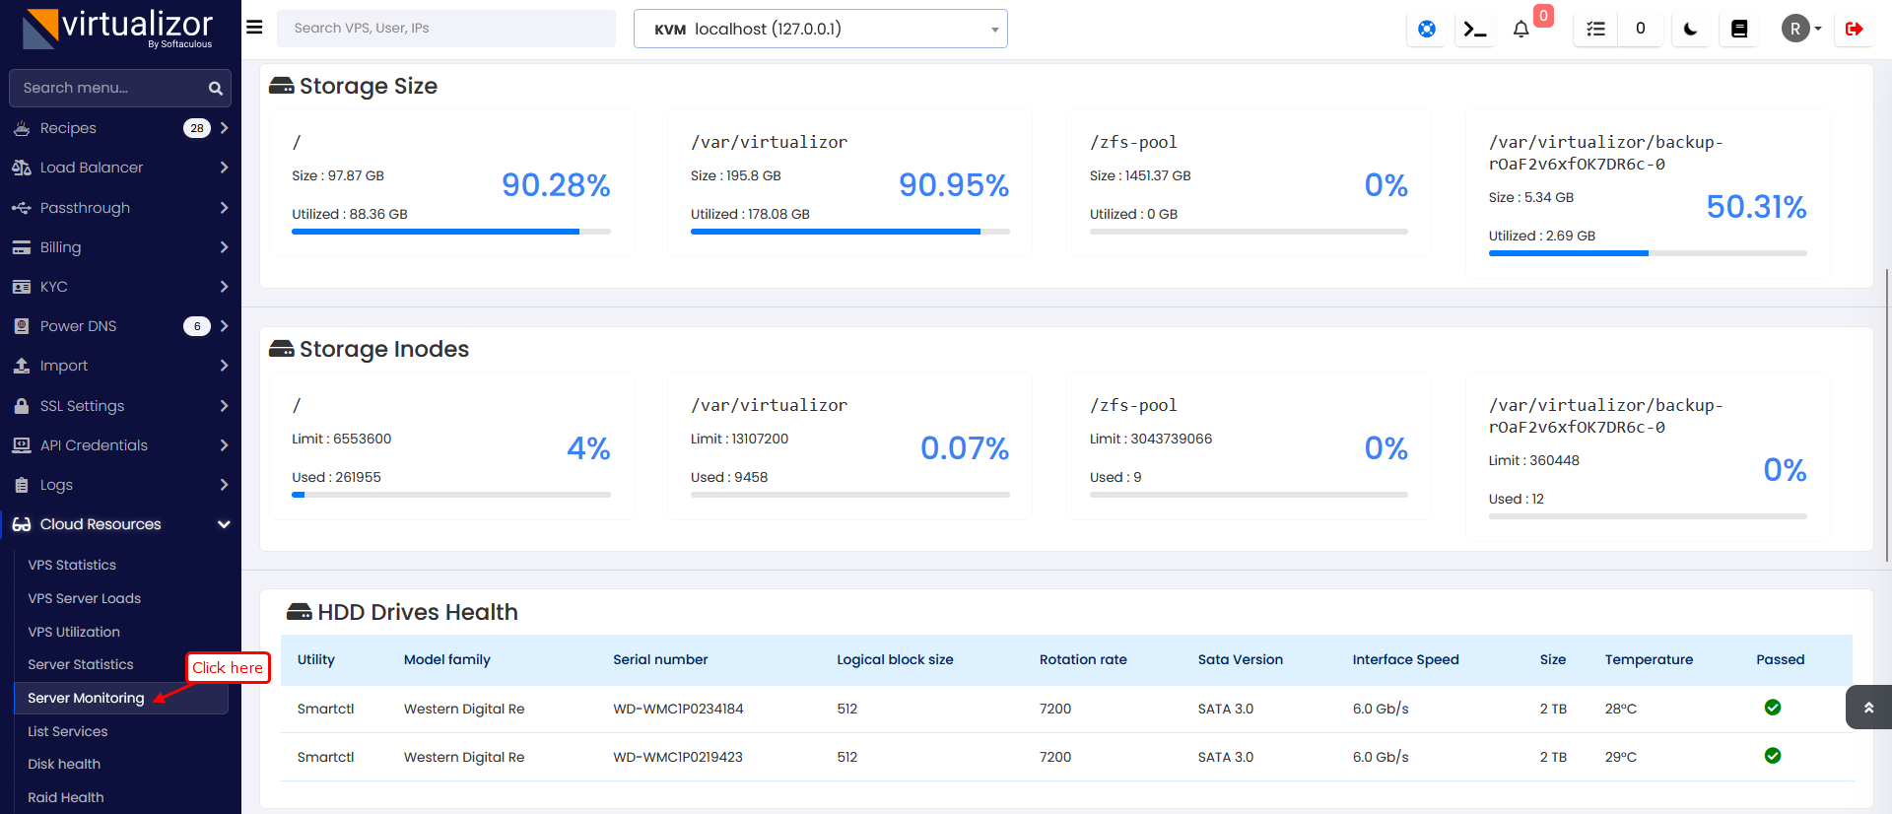Click the notifications bell icon
The image size is (1892, 814).
pos(1520,29)
